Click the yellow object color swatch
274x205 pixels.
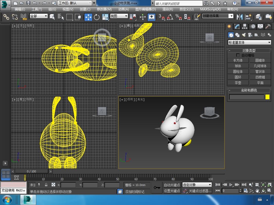267,97
